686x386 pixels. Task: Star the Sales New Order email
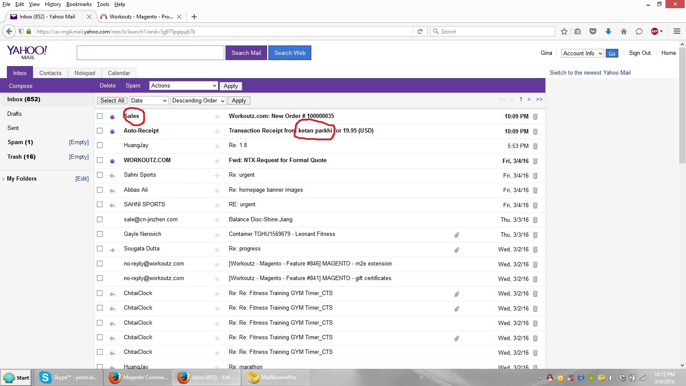coord(217,117)
